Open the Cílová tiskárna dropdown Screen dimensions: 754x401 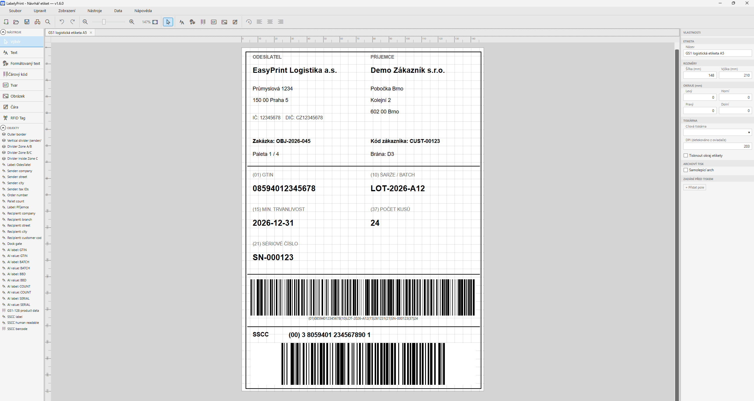[x=717, y=133]
